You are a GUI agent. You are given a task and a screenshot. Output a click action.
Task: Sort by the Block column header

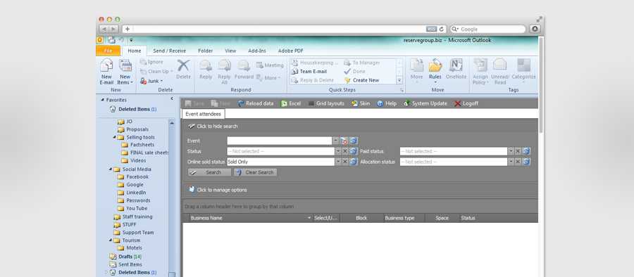point(361,218)
